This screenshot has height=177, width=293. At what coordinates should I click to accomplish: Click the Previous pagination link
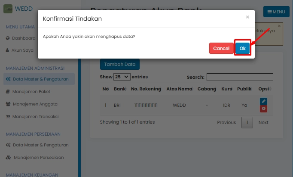[226, 123]
